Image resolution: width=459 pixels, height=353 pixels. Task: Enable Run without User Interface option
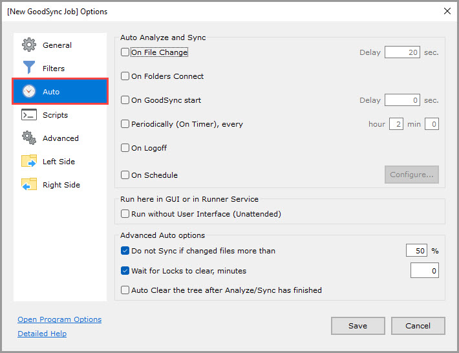(125, 214)
